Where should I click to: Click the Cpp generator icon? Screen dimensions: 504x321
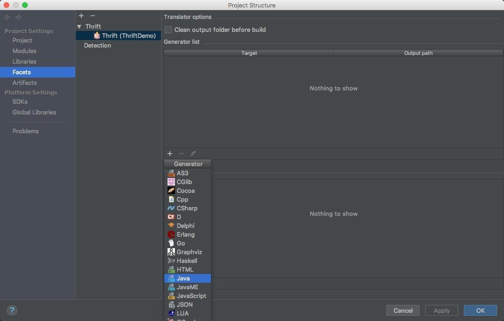coord(171,200)
